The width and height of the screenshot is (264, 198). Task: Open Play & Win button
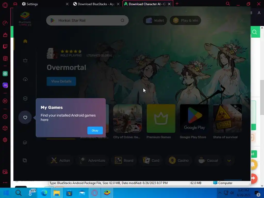click(x=185, y=20)
